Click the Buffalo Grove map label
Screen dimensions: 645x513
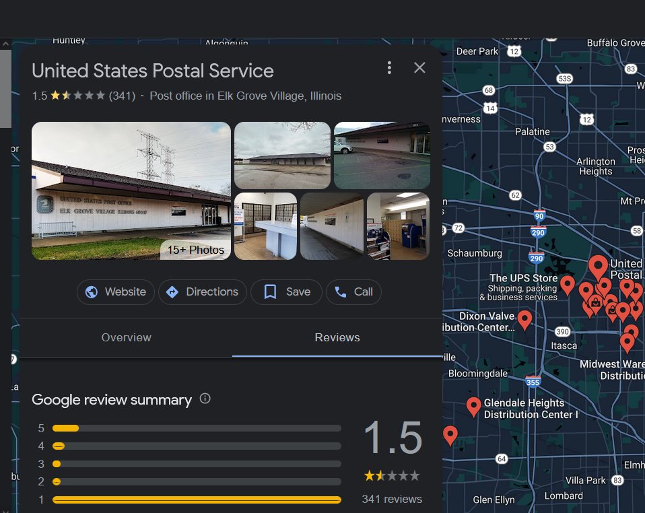pyautogui.click(x=615, y=43)
